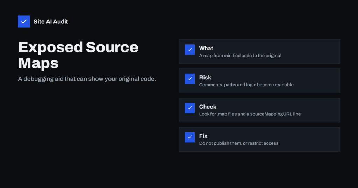Toggle the checkbox beside "Check"

click(190, 108)
